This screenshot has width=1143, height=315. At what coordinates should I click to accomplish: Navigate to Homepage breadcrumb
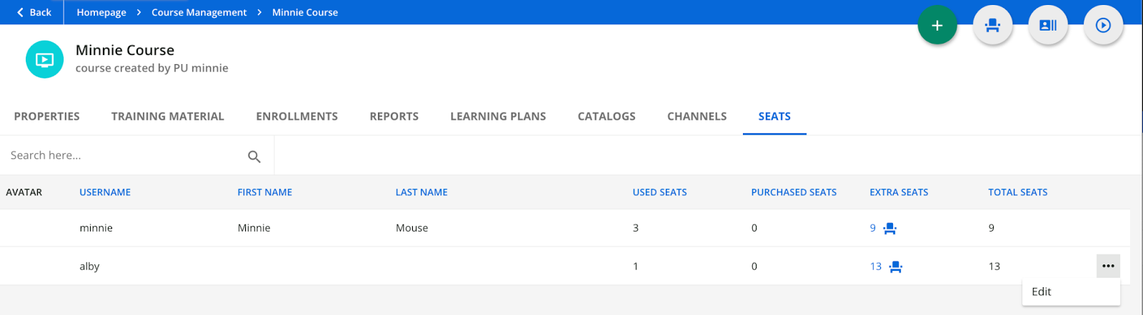(x=101, y=12)
